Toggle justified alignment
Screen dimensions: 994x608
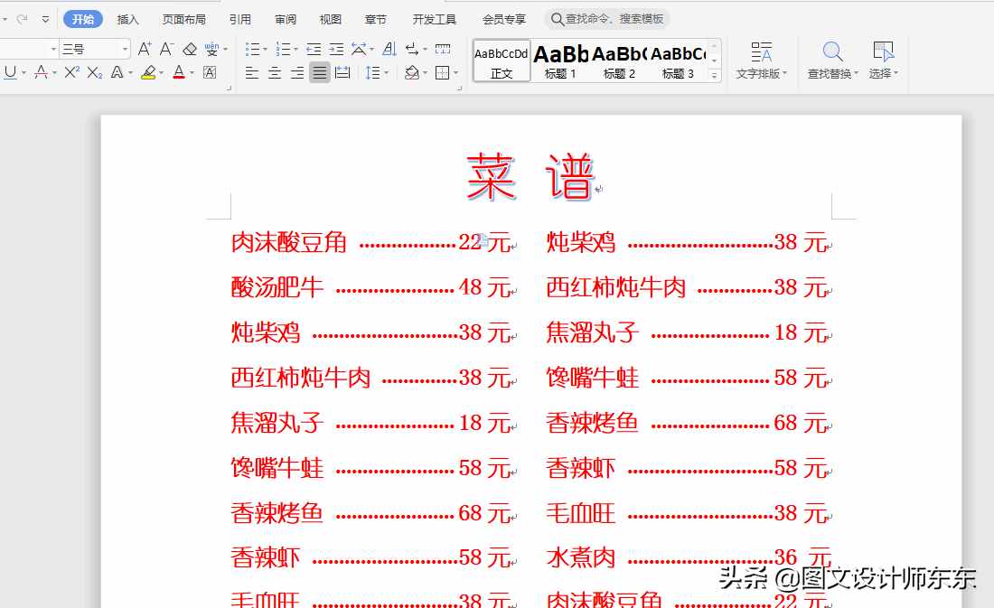coord(320,73)
